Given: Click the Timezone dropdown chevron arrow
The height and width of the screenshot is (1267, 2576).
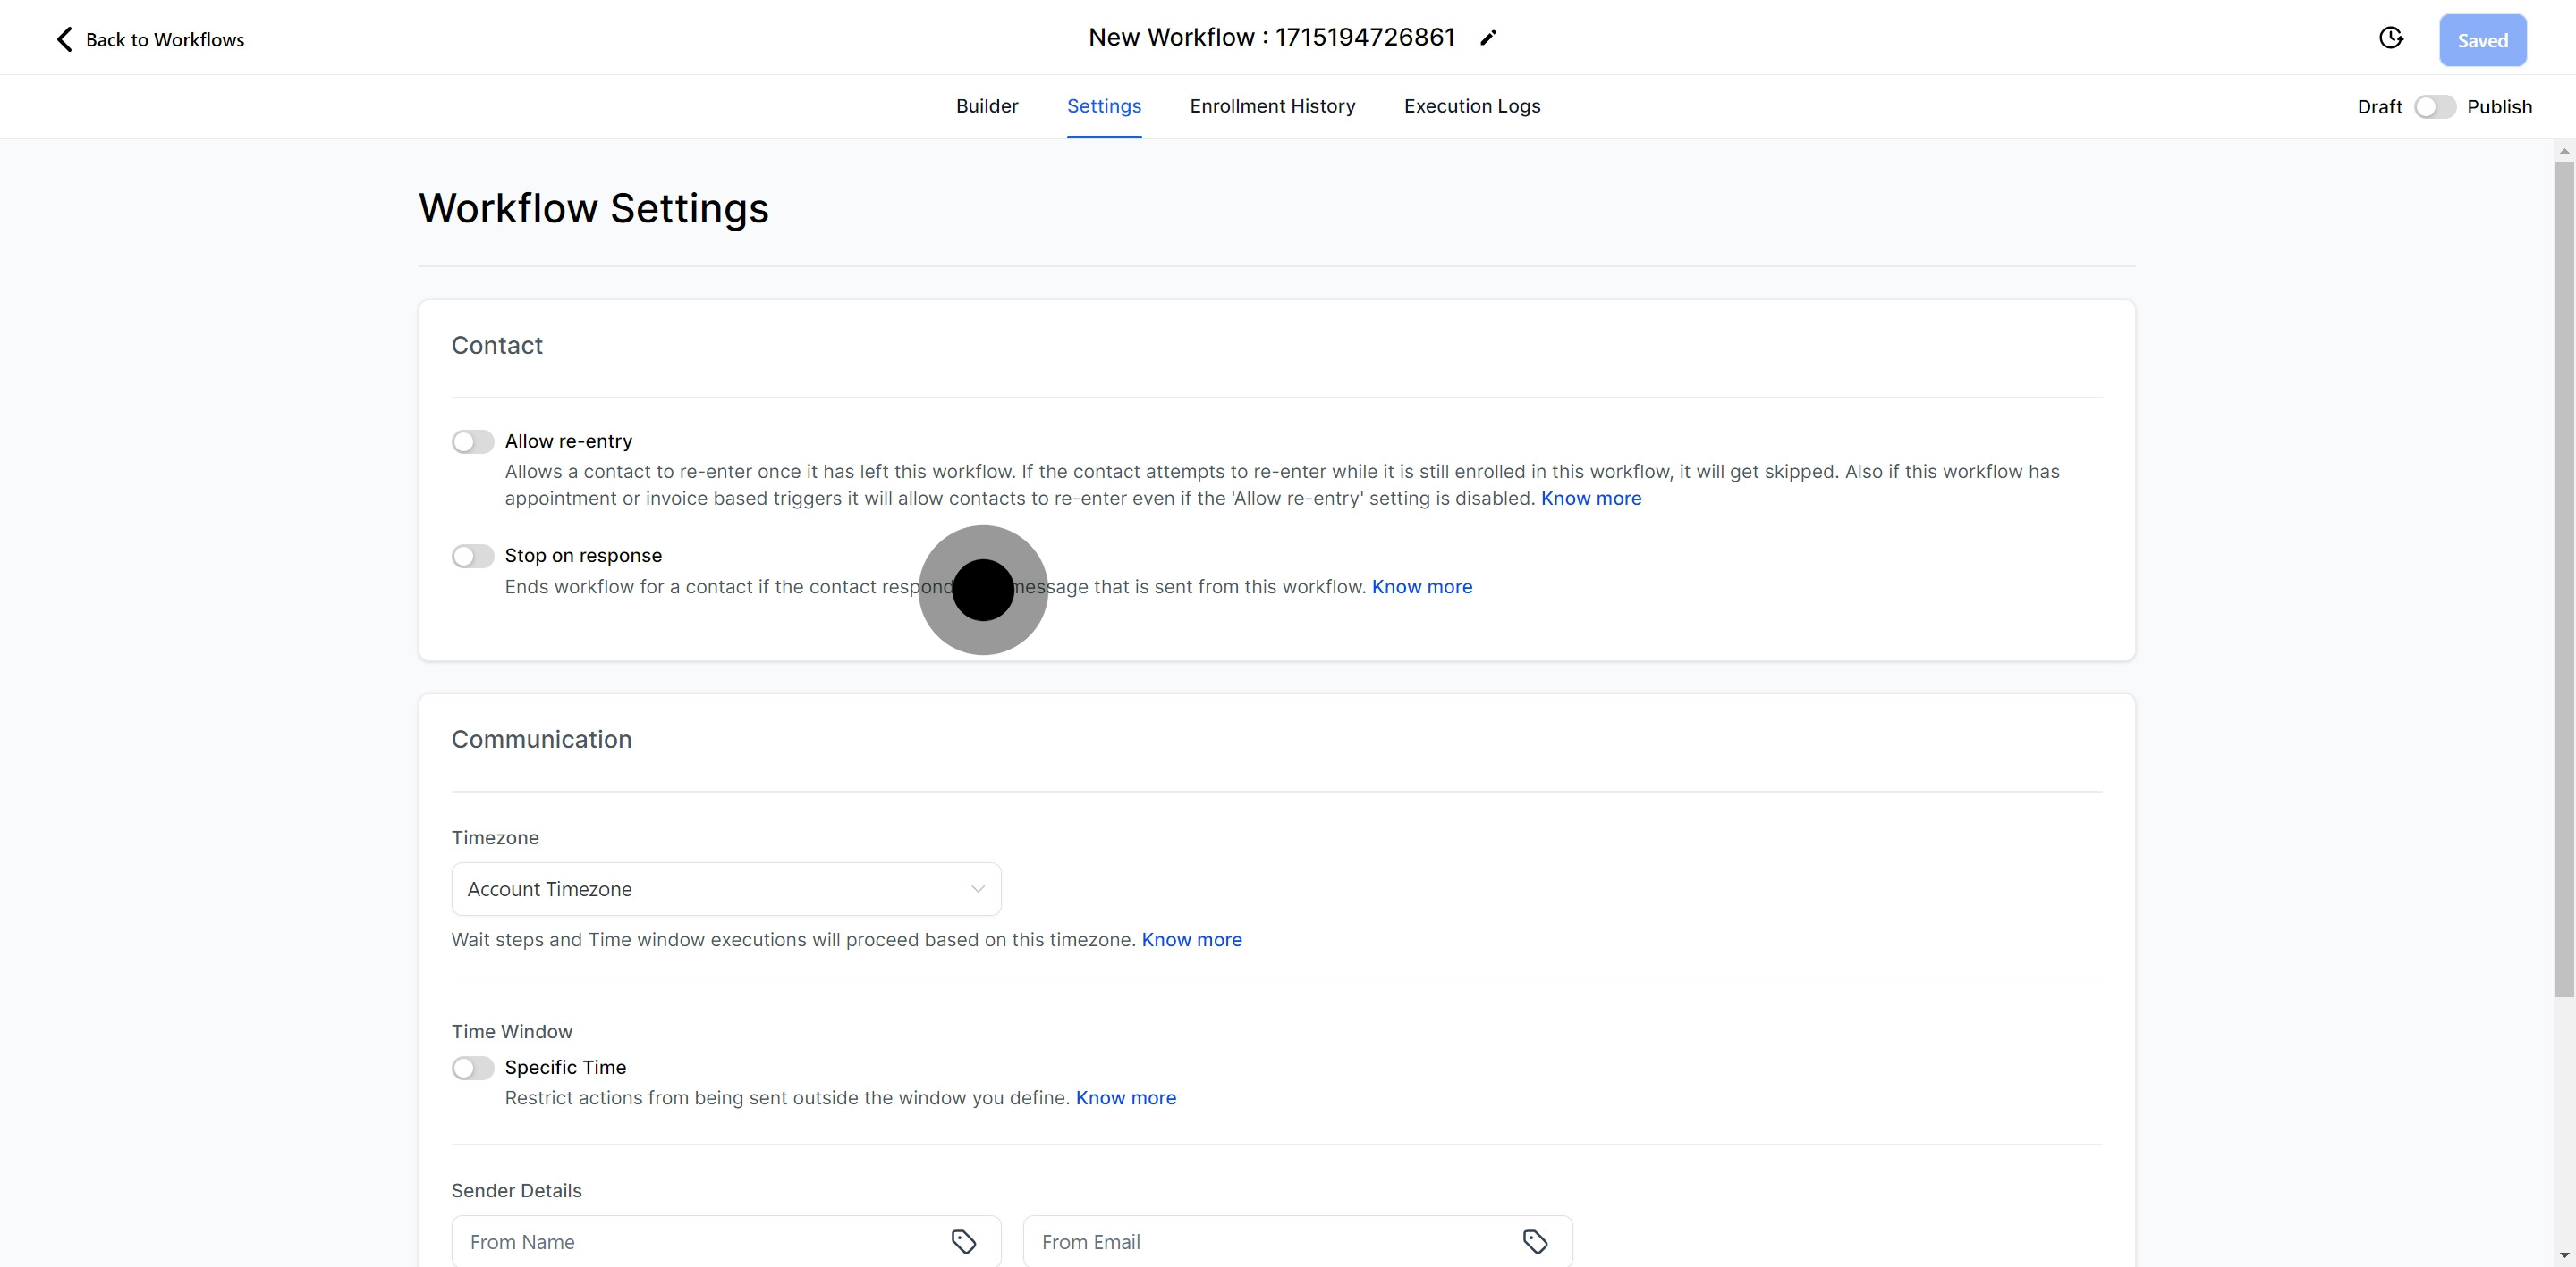Looking at the screenshot, I should pyautogui.click(x=977, y=889).
